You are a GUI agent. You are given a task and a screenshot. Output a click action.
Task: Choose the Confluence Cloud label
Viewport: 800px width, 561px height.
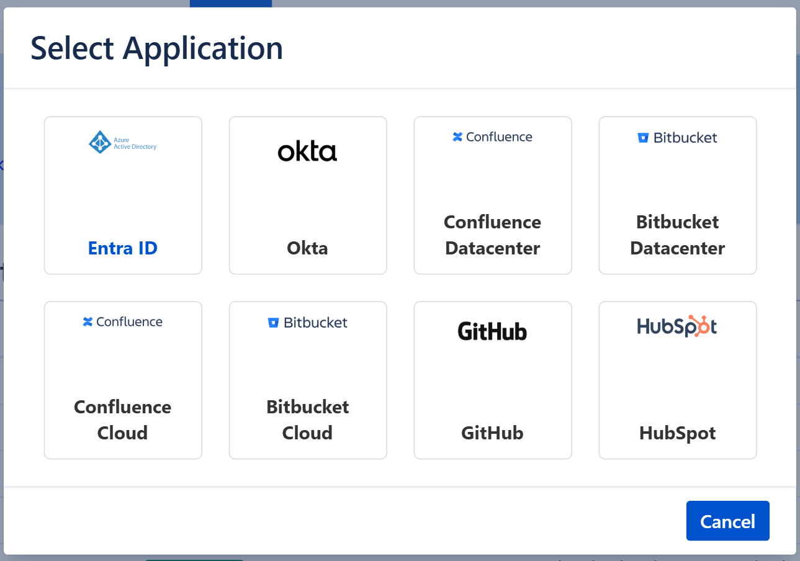pos(122,420)
